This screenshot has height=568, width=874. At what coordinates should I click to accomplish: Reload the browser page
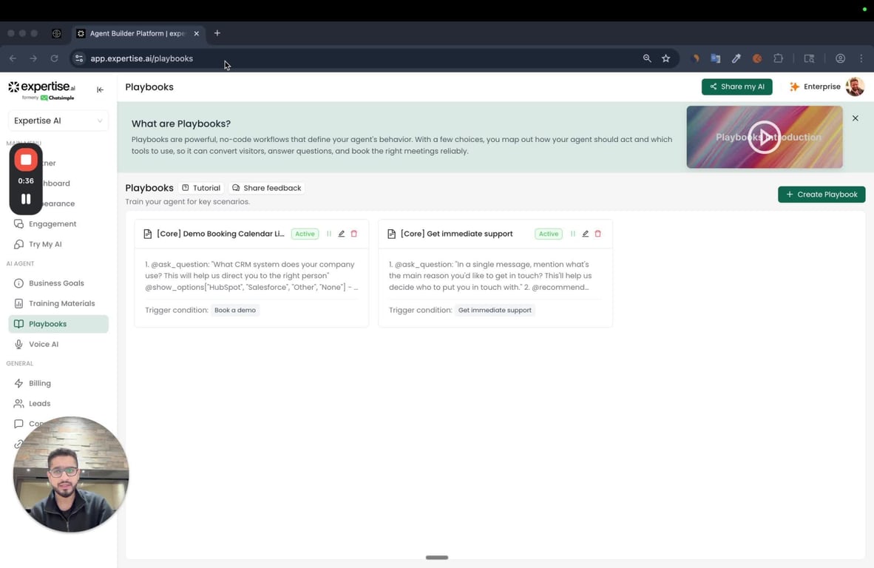[x=54, y=58]
